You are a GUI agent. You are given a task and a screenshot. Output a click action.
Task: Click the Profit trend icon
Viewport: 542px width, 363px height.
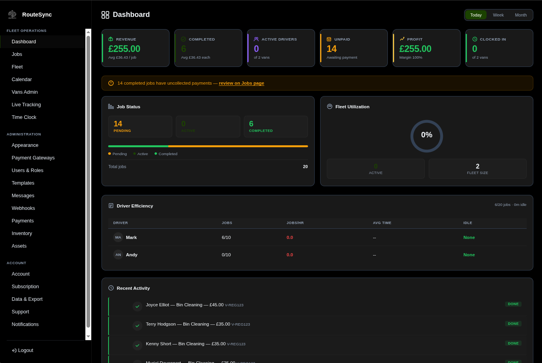pos(402,39)
